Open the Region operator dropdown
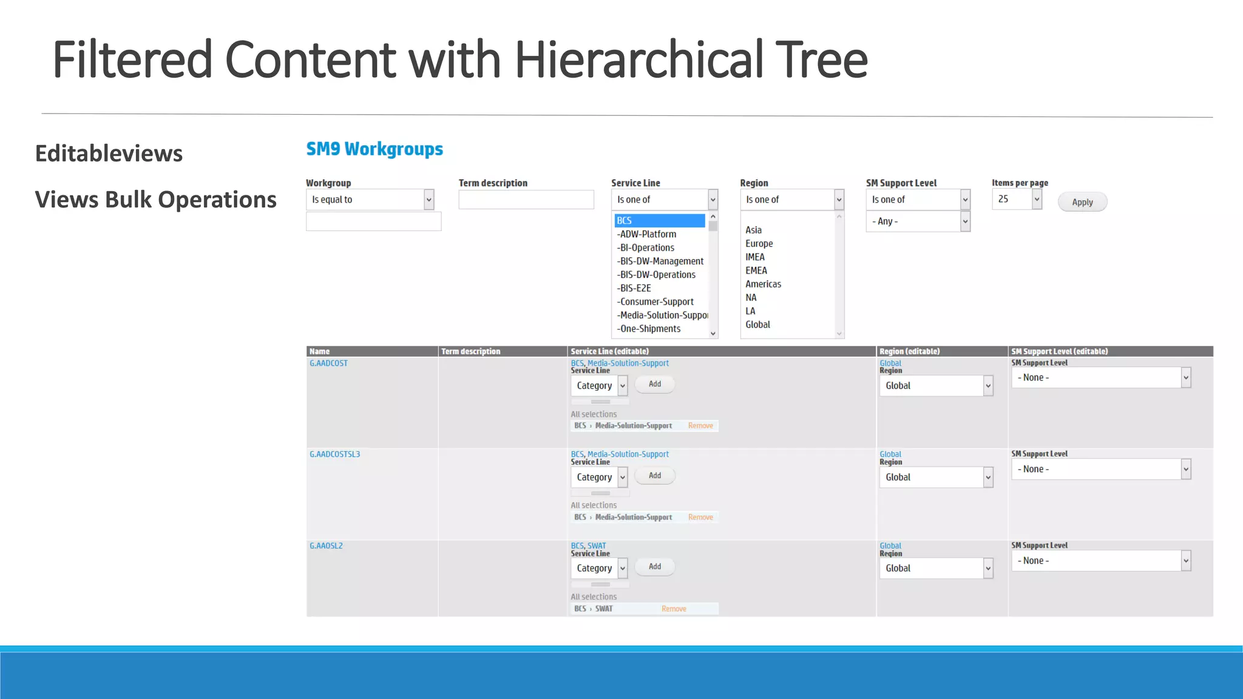The height and width of the screenshot is (699, 1243). click(792, 200)
